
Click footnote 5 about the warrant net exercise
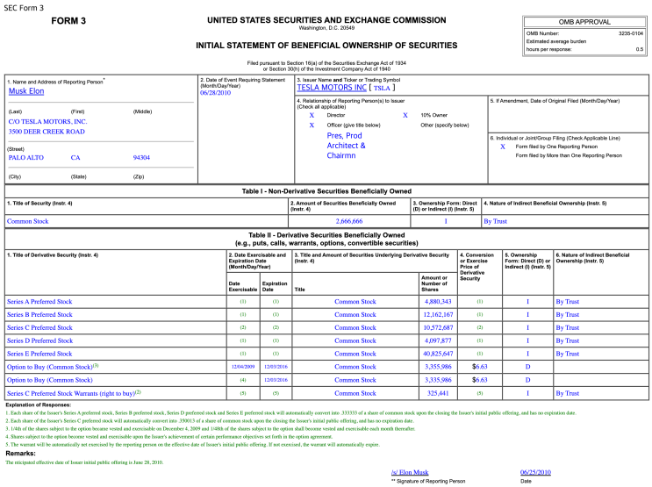(x=192, y=445)
